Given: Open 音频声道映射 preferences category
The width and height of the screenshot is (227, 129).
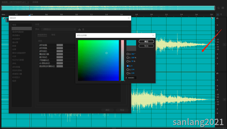Looking at the screenshot, I should tap(18, 32).
